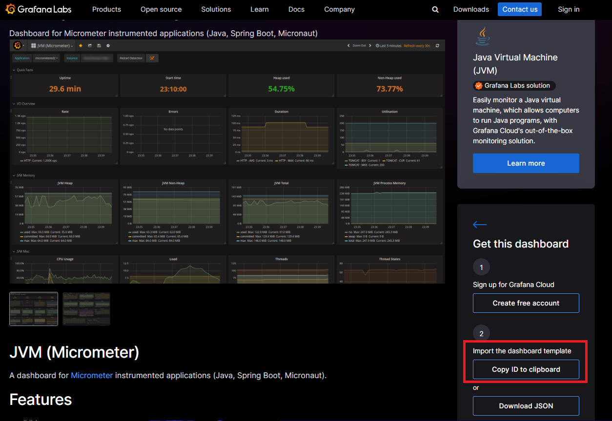Click Copy ID to clipboard
The width and height of the screenshot is (612, 421).
pyautogui.click(x=526, y=369)
